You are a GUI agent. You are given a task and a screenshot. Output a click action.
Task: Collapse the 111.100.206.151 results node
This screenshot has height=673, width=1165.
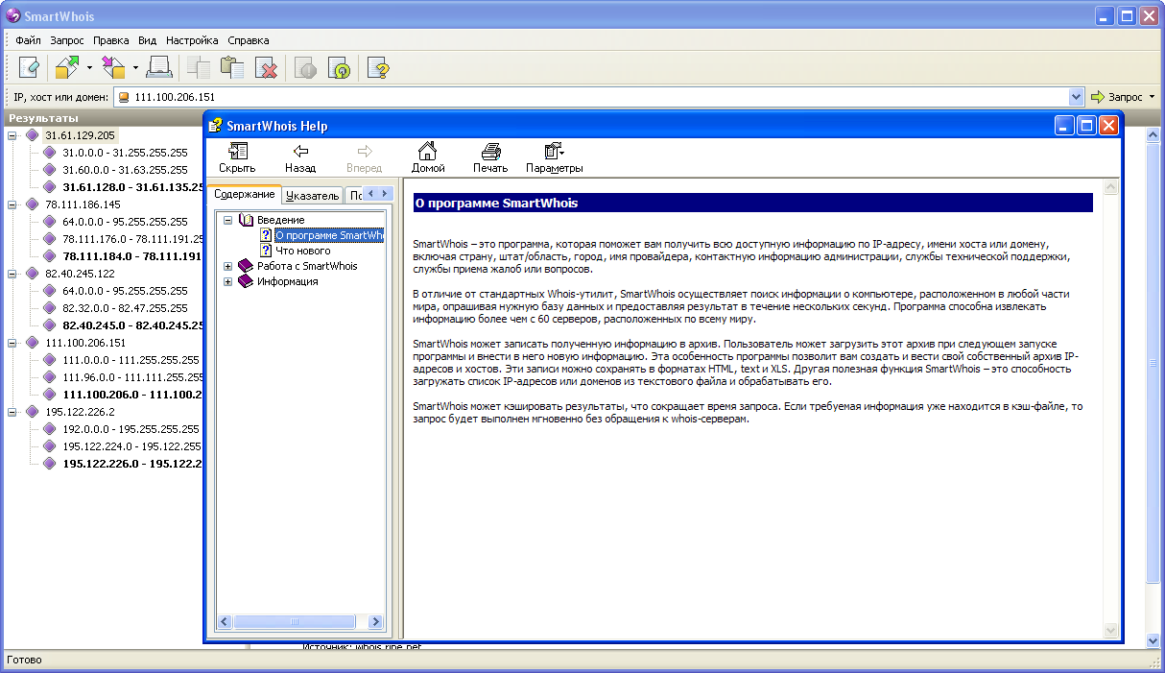pyautogui.click(x=12, y=343)
